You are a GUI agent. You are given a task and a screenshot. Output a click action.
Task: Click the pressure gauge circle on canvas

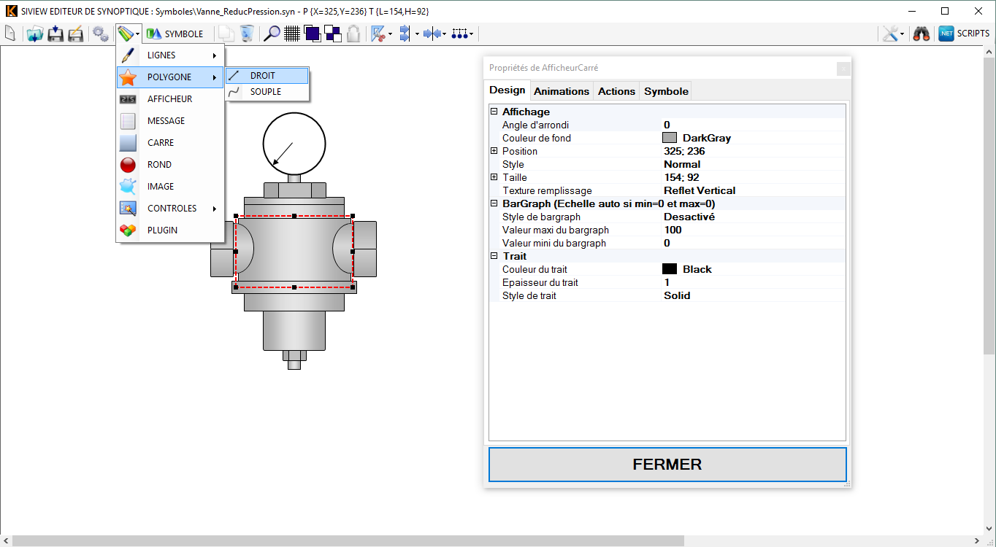click(294, 143)
